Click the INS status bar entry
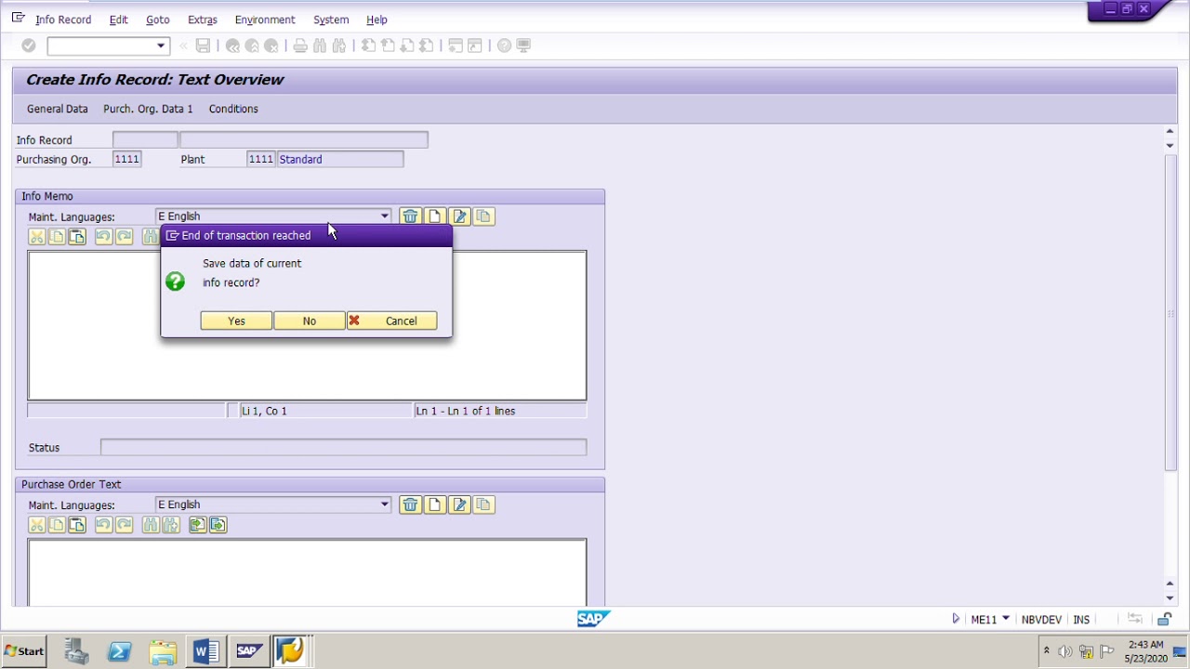1190x669 pixels. coord(1081,620)
